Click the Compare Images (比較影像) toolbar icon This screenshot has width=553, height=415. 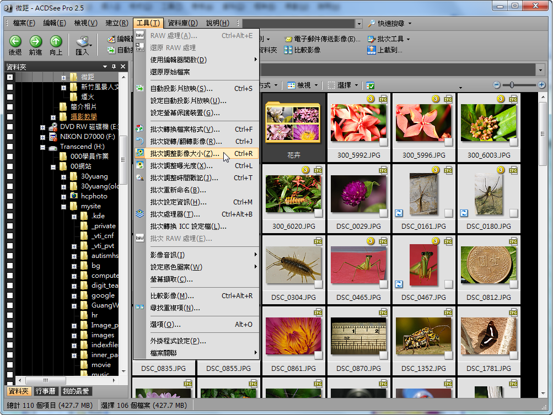click(x=288, y=50)
